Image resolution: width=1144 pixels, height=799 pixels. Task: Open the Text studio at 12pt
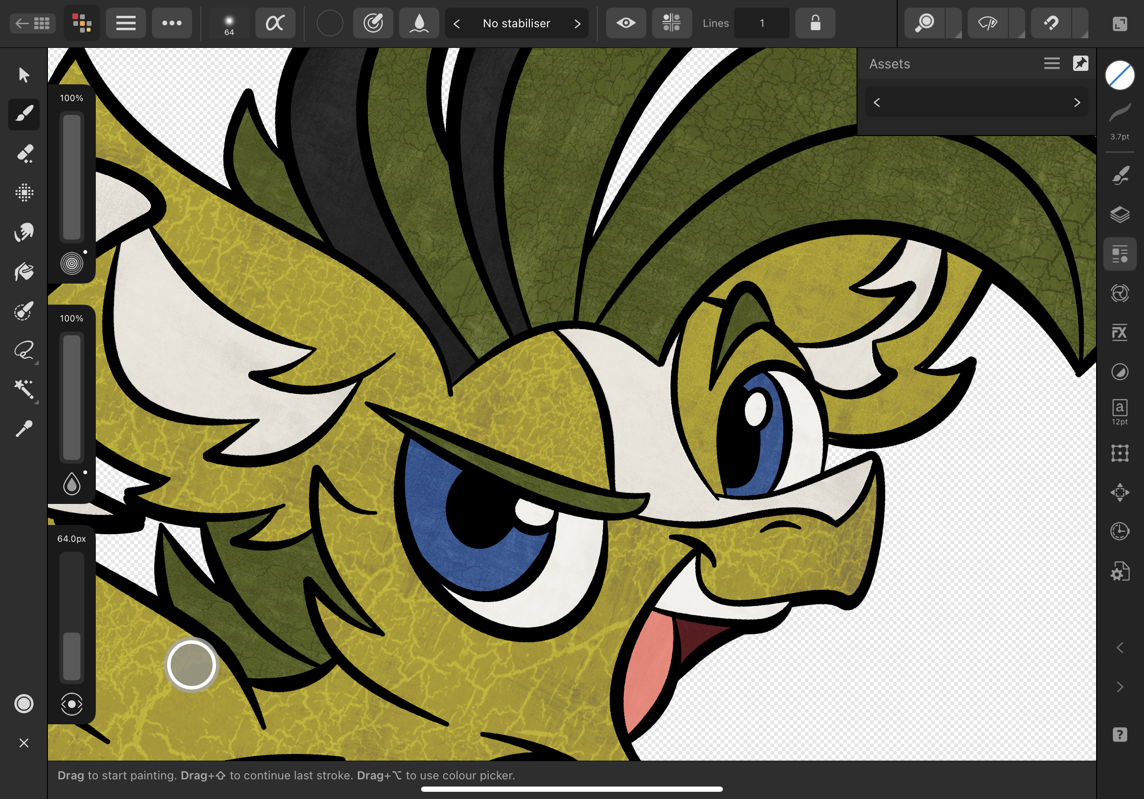(x=1120, y=412)
